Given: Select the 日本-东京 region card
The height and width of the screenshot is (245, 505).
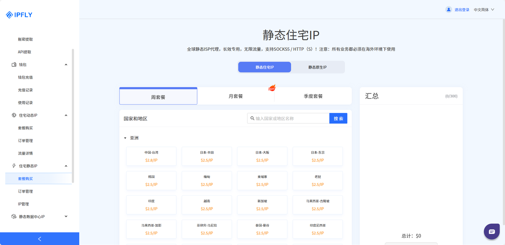Looking at the screenshot, I should click(318, 156).
